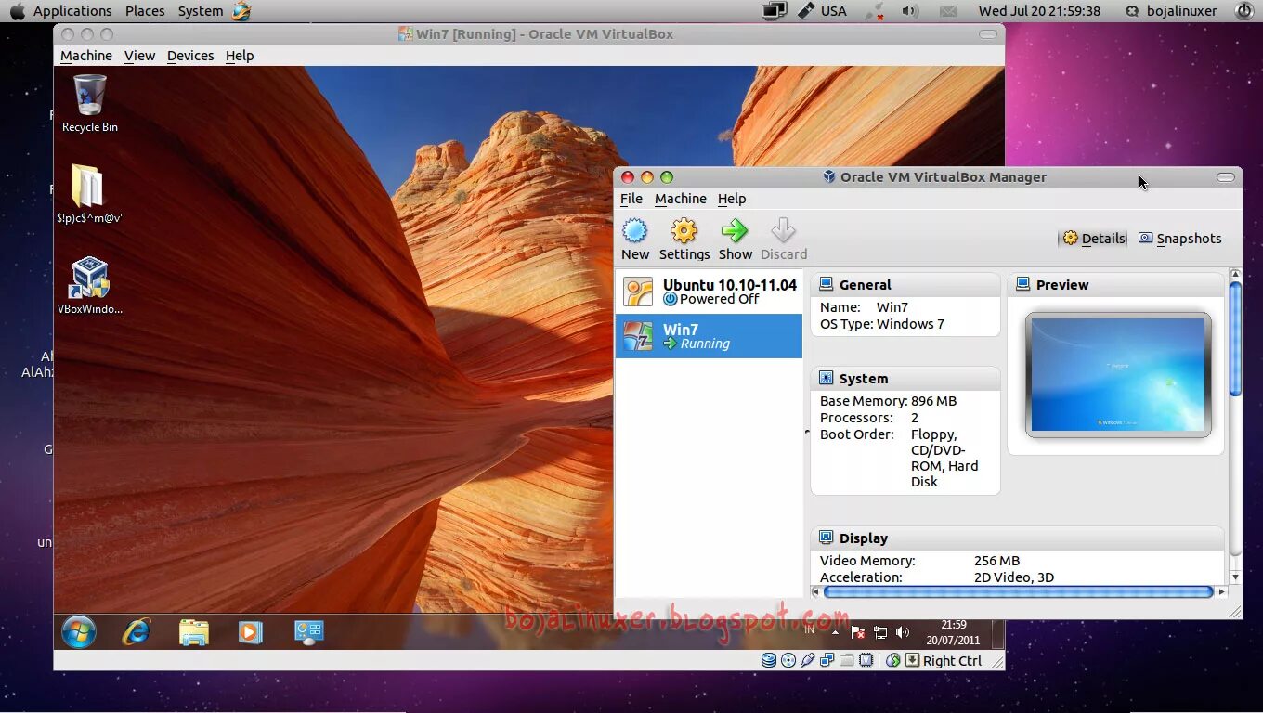
Task: Click the horizontal scrollbar right arrow
Action: 1222,591
